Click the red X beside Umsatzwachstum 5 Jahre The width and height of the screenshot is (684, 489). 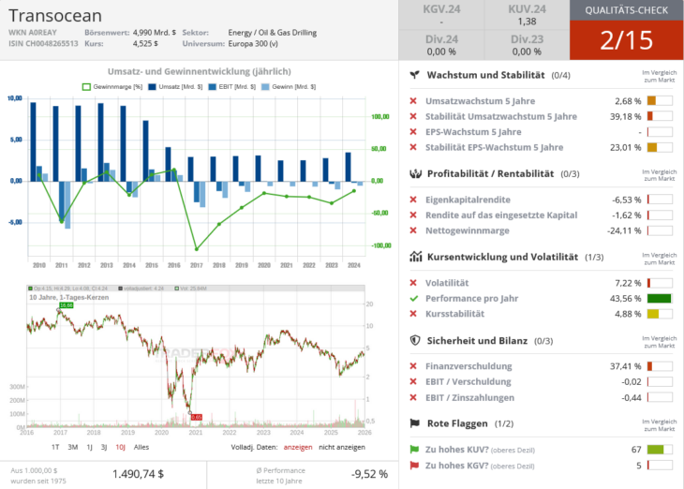tap(414, 101)
